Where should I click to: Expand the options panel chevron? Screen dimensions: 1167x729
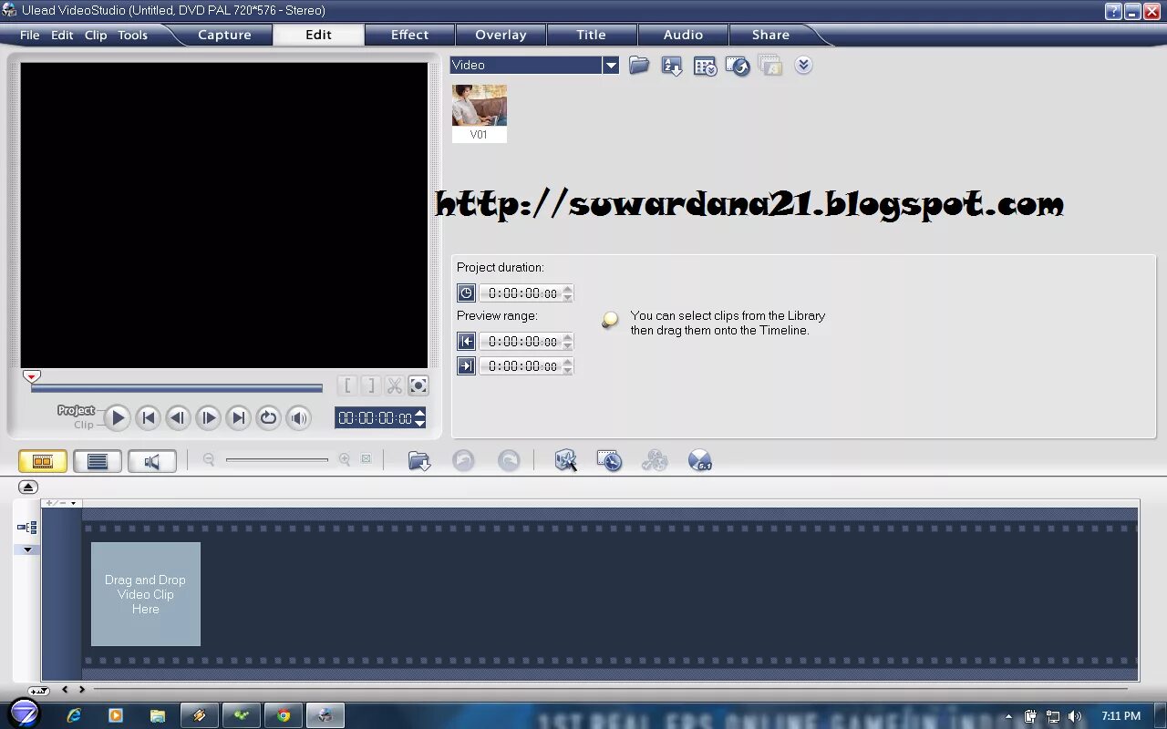click(803, 66)
